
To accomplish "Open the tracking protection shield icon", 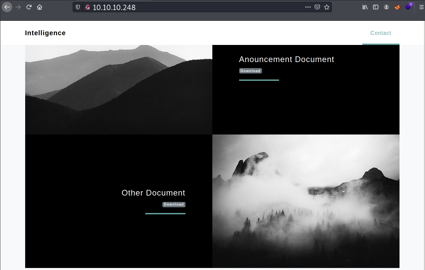I will click(78, 7).
